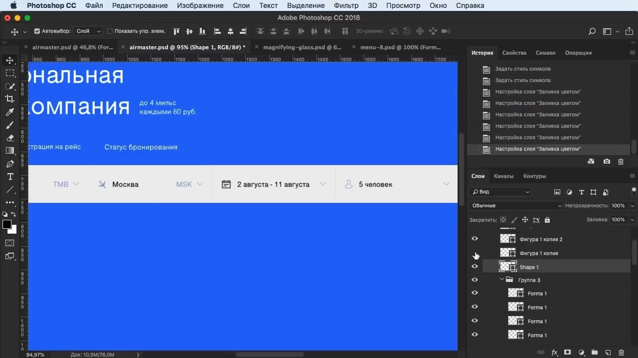Select the Rectangular Marquee tool
The image size is (638, 358).
(x=10, y=73)
